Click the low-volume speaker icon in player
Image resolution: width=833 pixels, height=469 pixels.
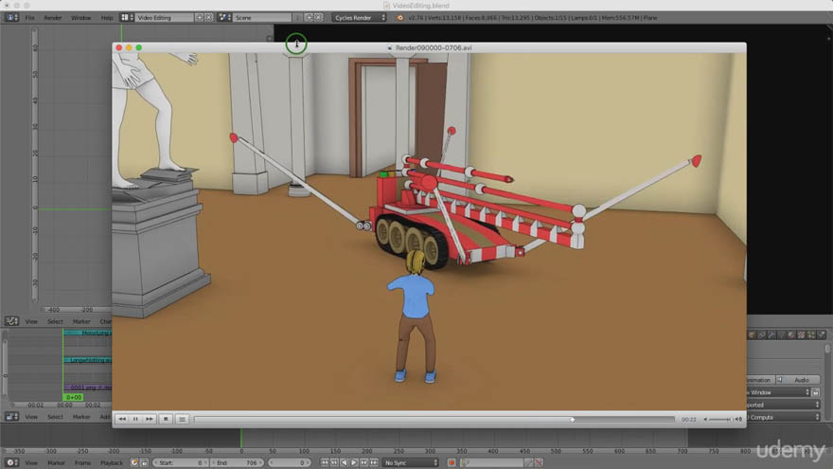coord(705,419)
